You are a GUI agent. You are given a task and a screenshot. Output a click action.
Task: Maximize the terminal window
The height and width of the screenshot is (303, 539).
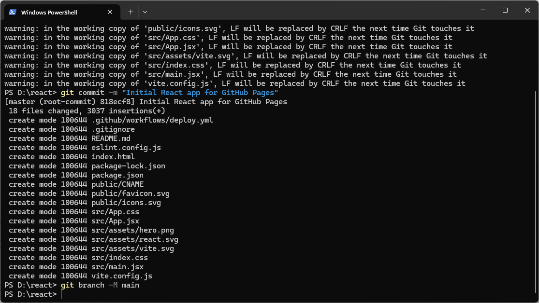(x=505, y=10)
